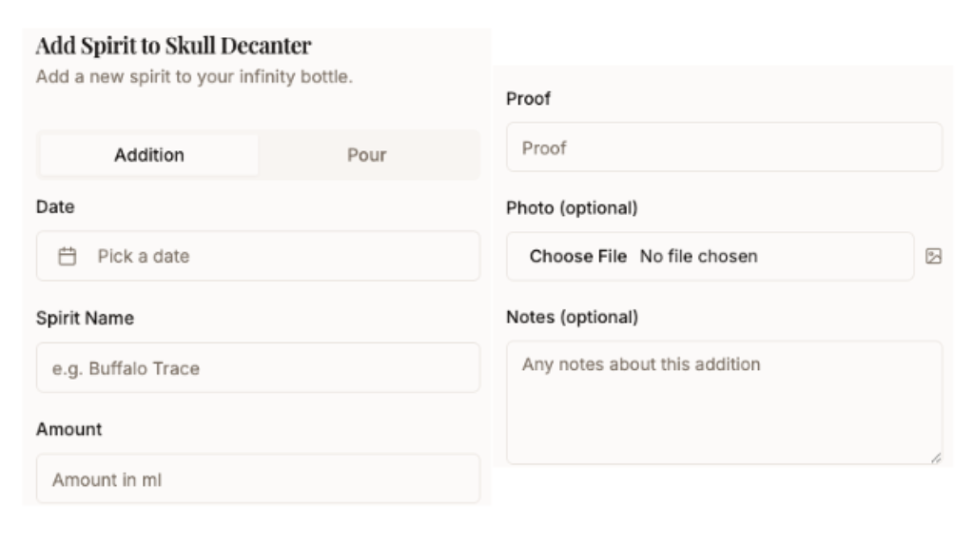
Task: Click the calendar icon in Date field
Action: (x=68, y=256)
